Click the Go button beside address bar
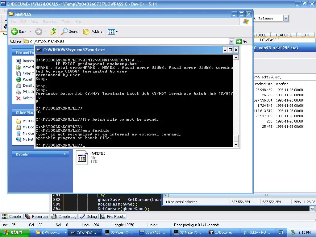This screenshot has height=237, width=316. (242, 41)
